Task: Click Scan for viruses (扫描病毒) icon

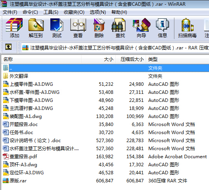Action: click(187, 25)
